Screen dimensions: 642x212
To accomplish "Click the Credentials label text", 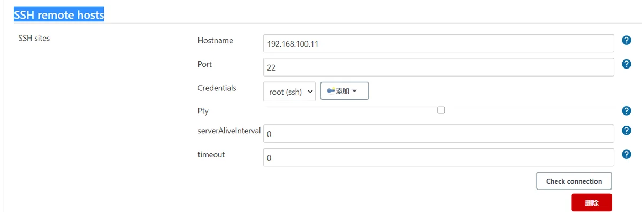I will pyautogui.click(x=217, y=88).
